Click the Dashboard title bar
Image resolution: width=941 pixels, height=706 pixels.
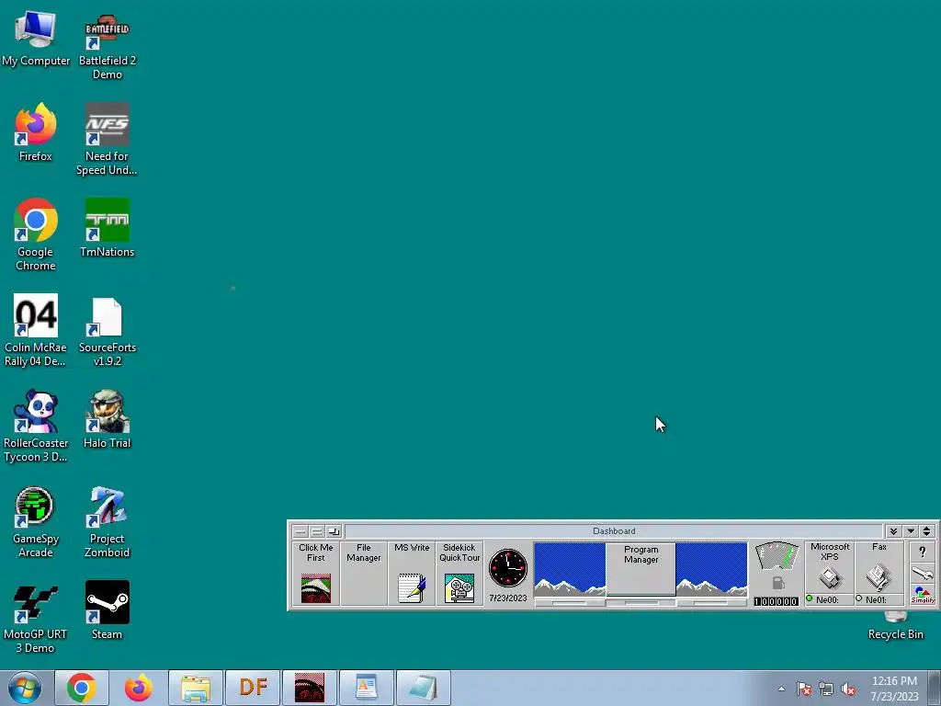[613, 530]
